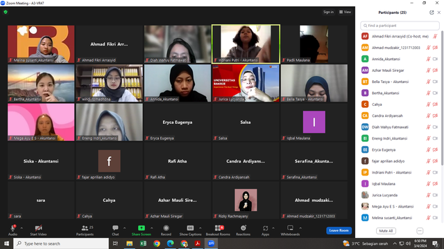Click the green encryption shield icon
The height and width of the screenshot is (249, 444).
coord(6,12)
